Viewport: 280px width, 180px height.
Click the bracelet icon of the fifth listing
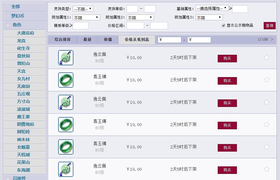65,147
